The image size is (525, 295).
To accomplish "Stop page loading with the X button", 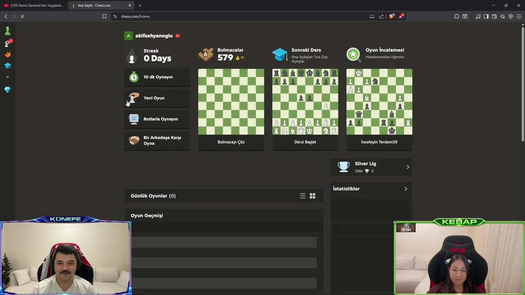I will tap(23, 16).
